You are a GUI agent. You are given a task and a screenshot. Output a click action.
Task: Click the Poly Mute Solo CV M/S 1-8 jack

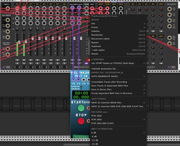[x=8, y=49]
